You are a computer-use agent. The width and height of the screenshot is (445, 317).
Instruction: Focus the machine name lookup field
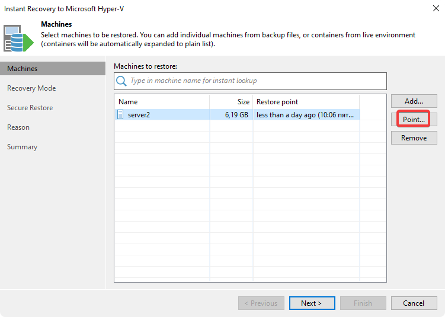[x=255, y=81]
